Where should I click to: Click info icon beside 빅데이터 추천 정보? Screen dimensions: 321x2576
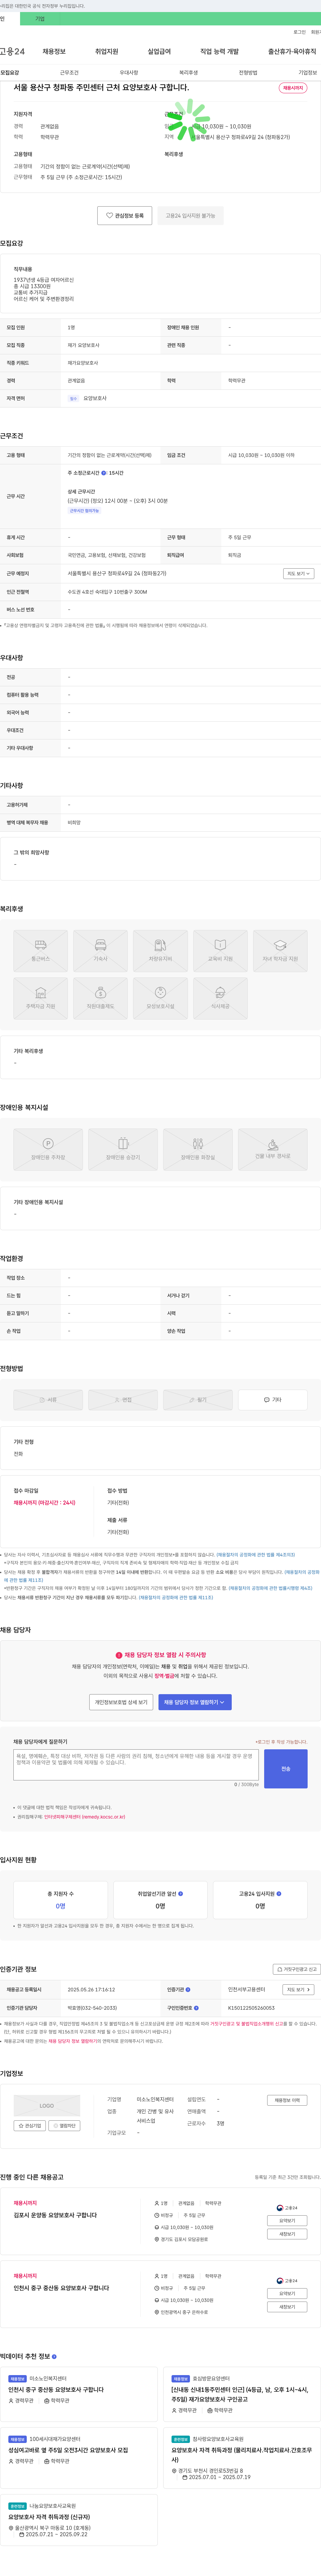pos(54,2357)
